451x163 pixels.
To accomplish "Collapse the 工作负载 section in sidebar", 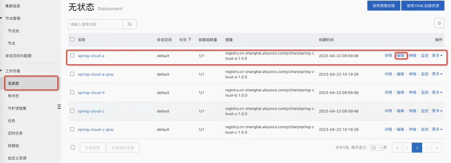I will 13,71.
